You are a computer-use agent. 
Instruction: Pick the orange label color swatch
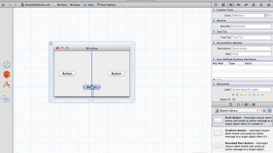(x=241, y=95)
